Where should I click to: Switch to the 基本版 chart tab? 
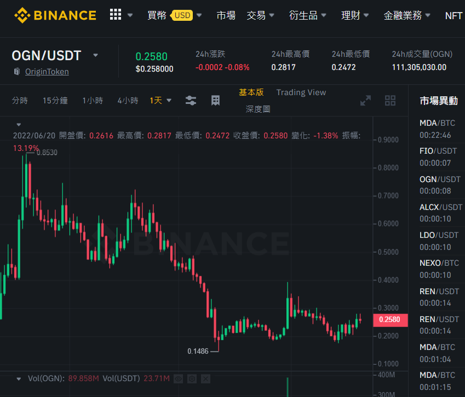[251, 92]
